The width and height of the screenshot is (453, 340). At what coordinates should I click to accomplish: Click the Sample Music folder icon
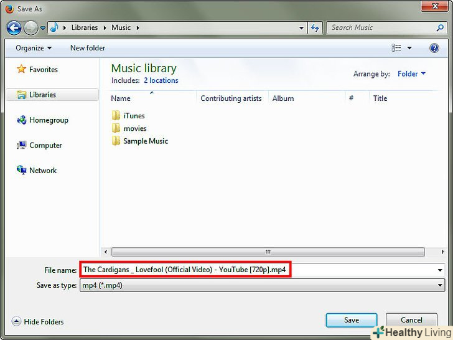point(116,141)
